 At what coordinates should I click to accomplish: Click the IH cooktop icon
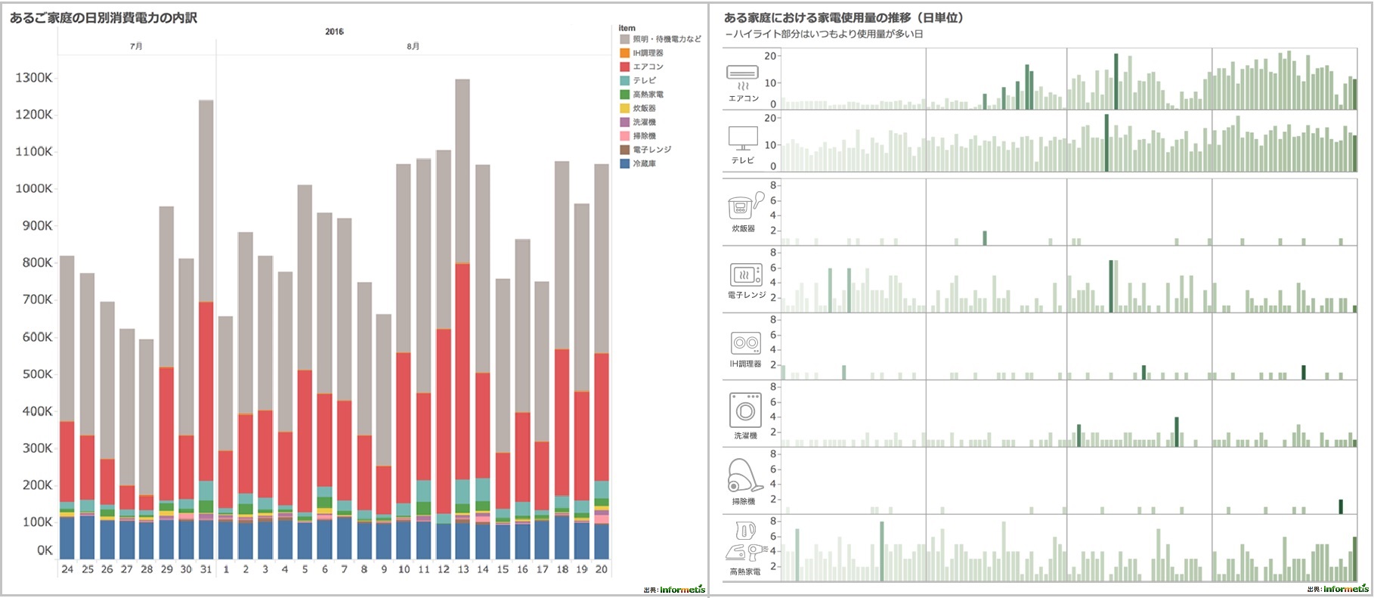click(x=745, y=343)
